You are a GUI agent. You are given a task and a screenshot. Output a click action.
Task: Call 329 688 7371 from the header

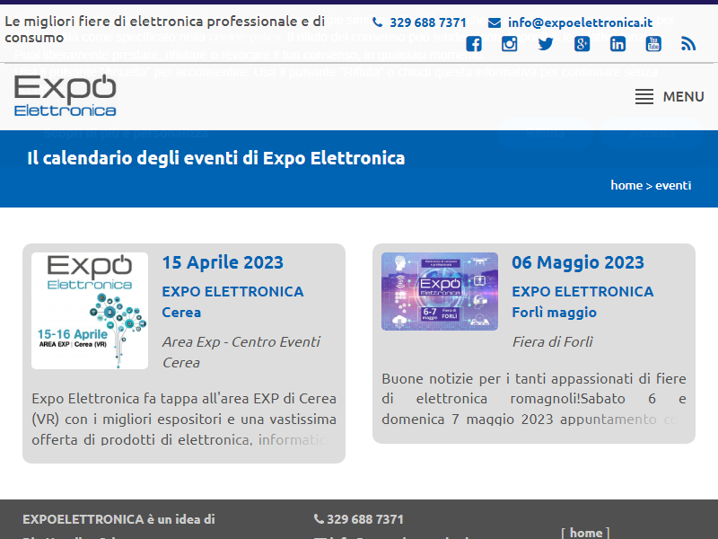tap(428, 22)
